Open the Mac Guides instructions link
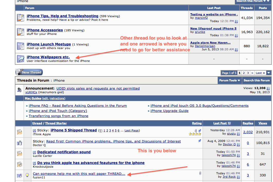Image resolution: width=273 pixels, height=182 pixels. 57,98
